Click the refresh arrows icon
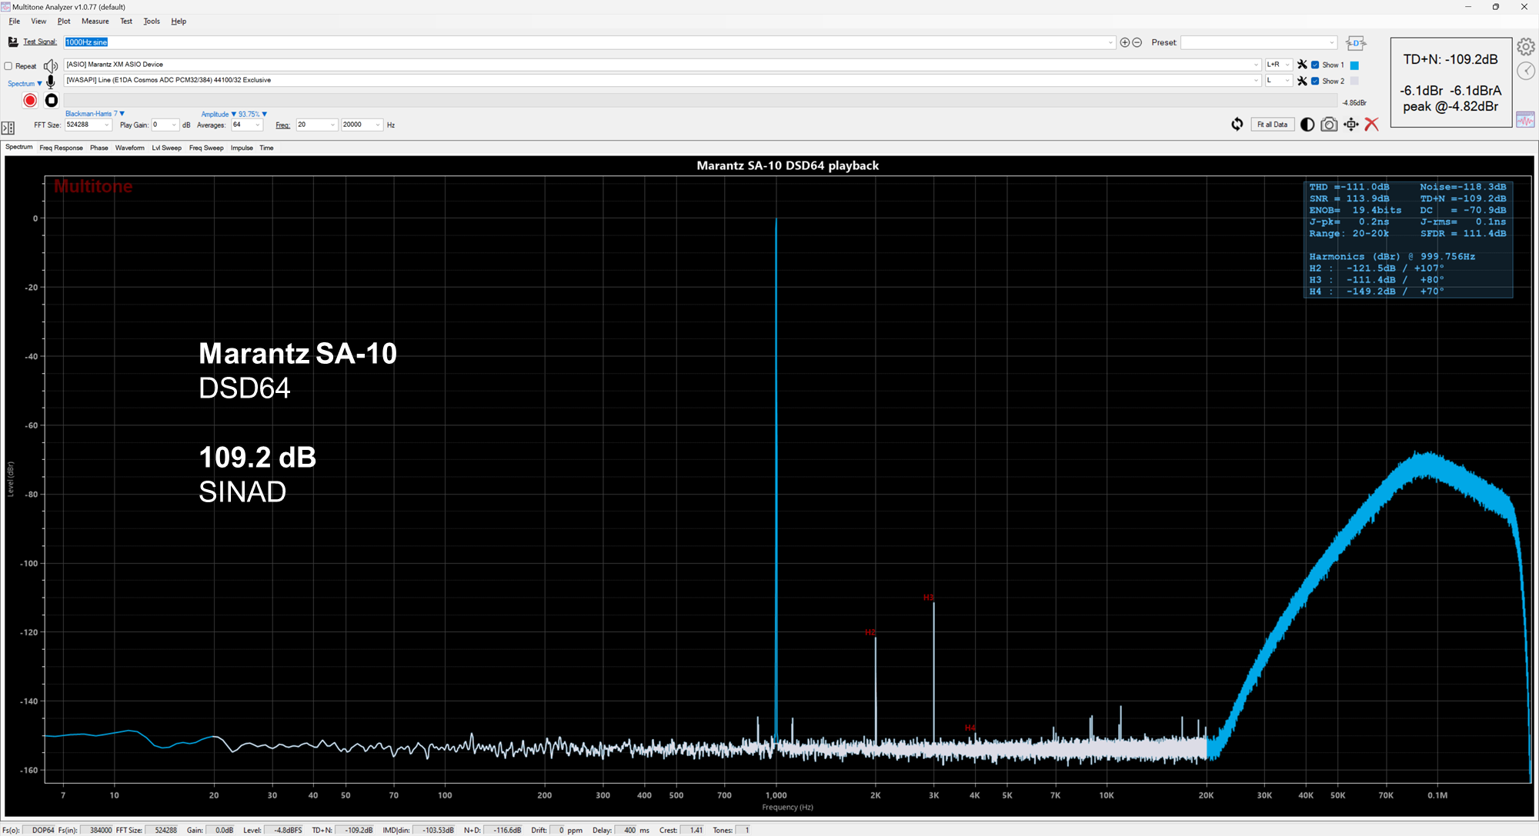This screenshot has width=1539, height=836. click(1237, 124)
